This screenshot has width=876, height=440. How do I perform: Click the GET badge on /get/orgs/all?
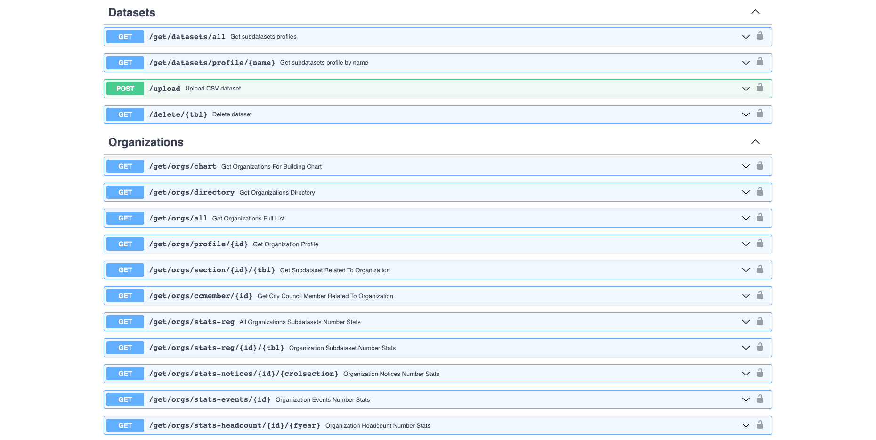[x=124, y=218]
